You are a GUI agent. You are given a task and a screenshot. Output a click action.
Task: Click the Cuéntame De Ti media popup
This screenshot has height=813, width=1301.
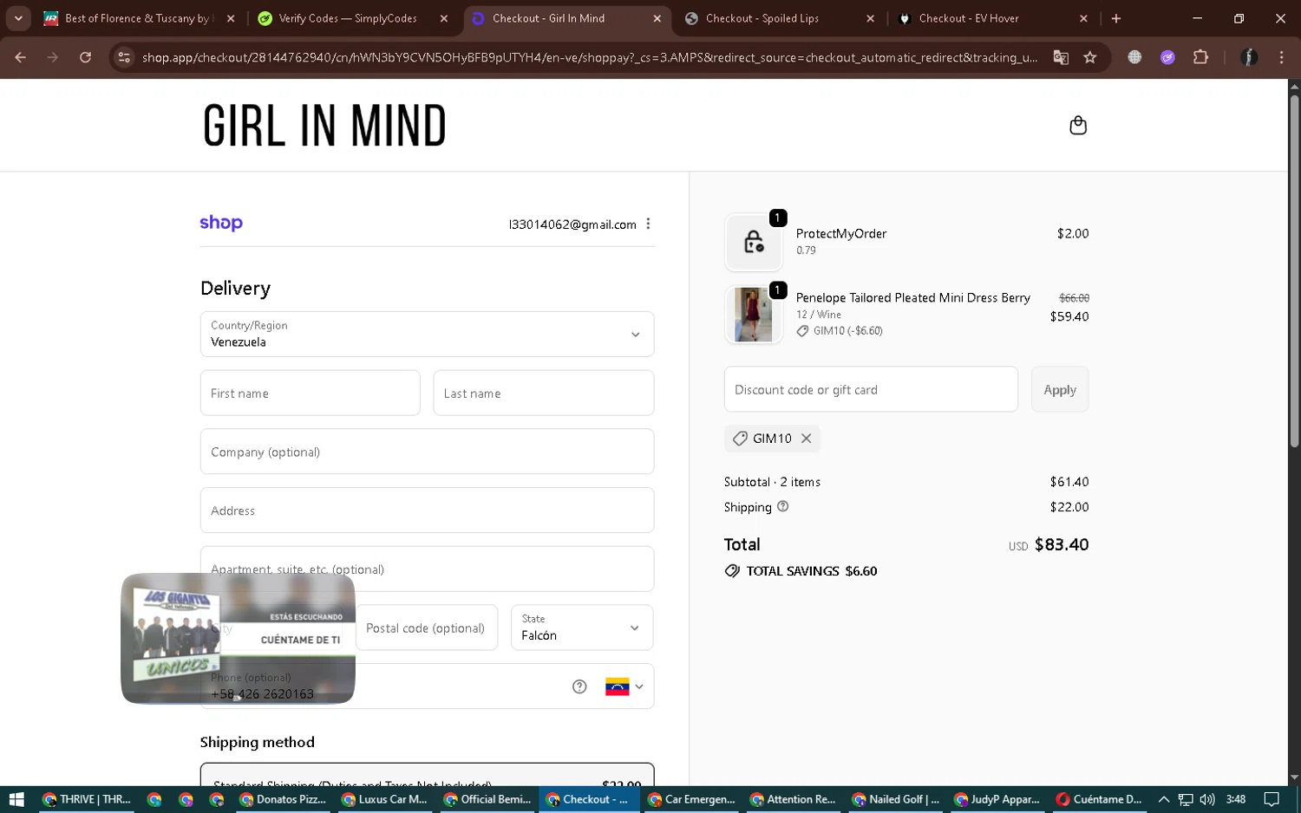coord(238,638)
